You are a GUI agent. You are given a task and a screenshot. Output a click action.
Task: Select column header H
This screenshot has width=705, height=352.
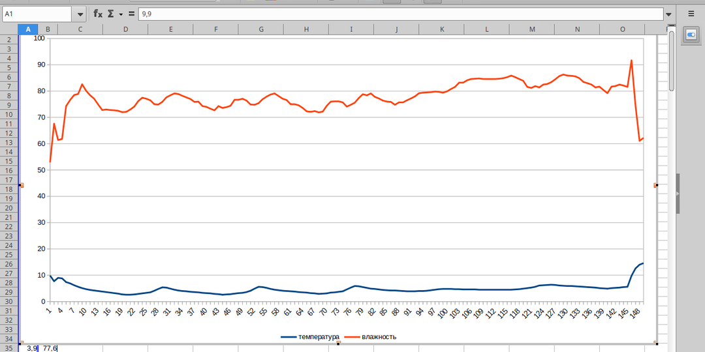[306, 29]
